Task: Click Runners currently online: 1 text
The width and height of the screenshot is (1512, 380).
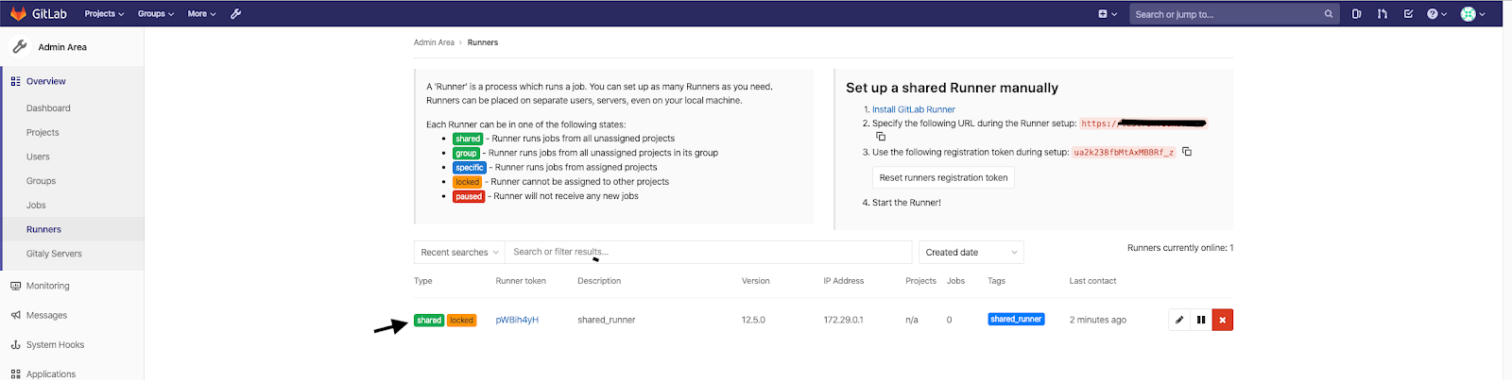Action: 1180,248
